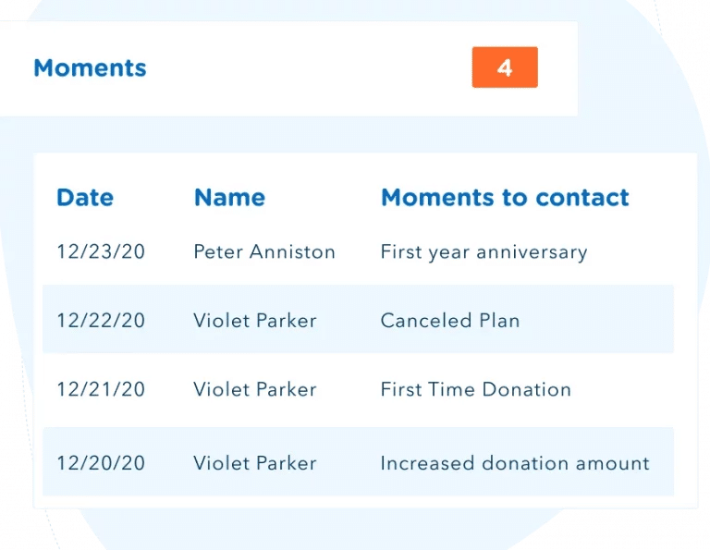Open Violet Parker in First Time Donation row
This screenshot has height=550, width=710.
pos(255,389)
